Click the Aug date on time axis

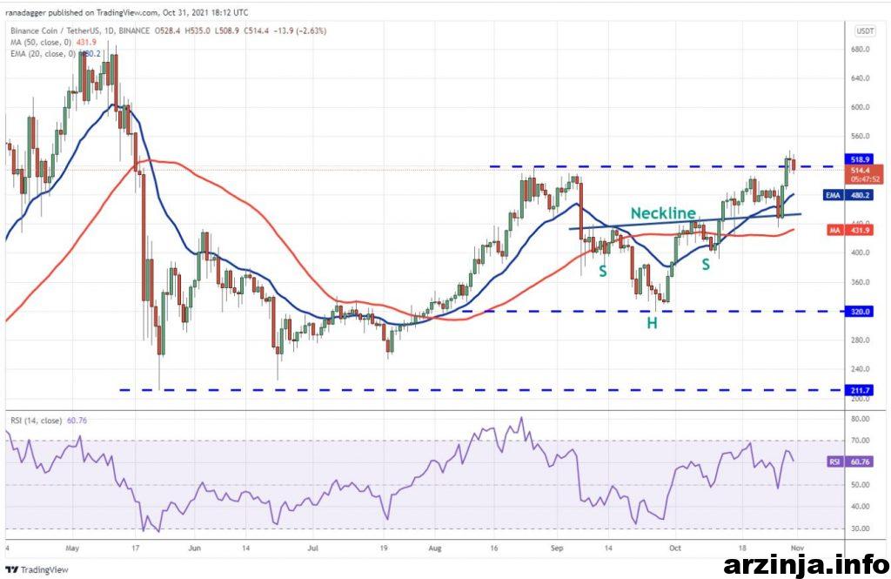click(x=435, y=549)
